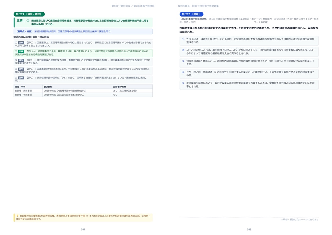Select the question stem 市場の失敗及び外部不経済
Screen dimensions: 332x235
coord(249,30)
